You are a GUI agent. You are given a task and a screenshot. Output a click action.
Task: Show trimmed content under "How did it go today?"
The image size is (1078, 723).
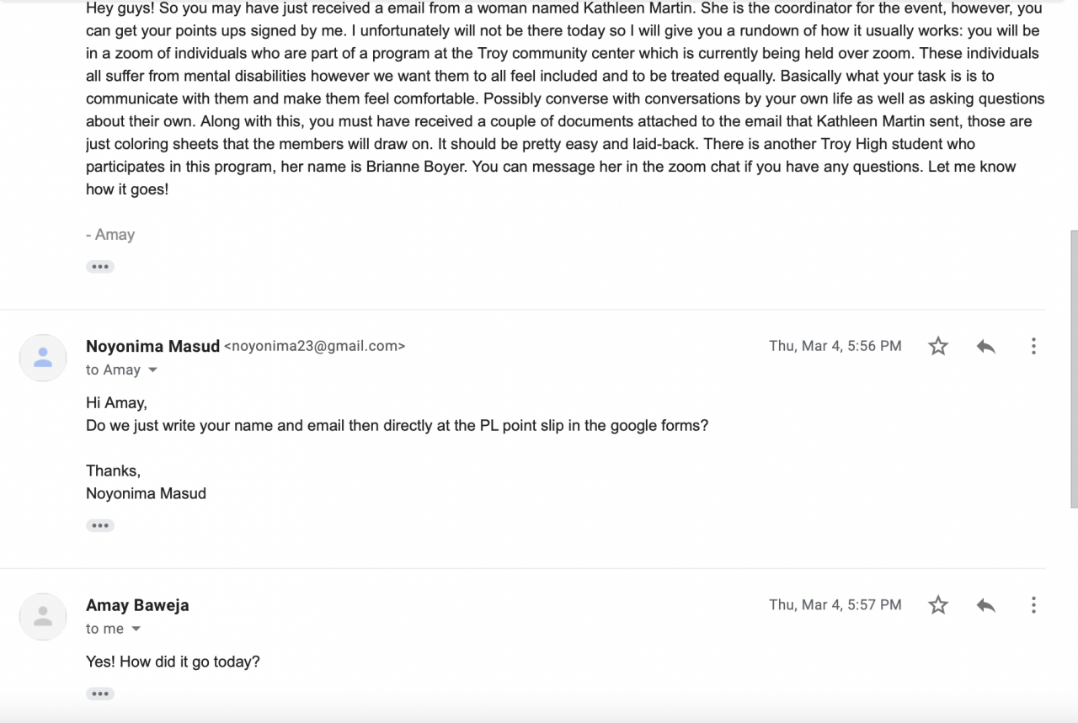100,694
